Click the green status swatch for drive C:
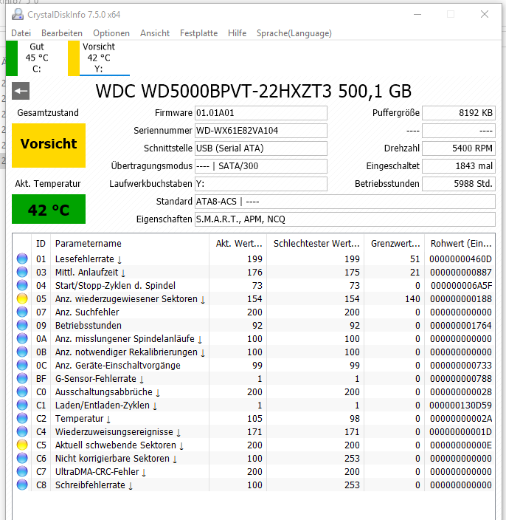The image size is (506, 520). 12,58
